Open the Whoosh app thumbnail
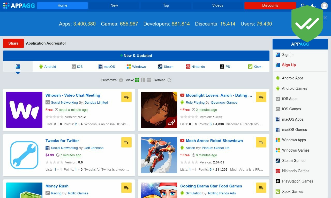The width and height of the screenshot is (331, 198). coord(24,110)
